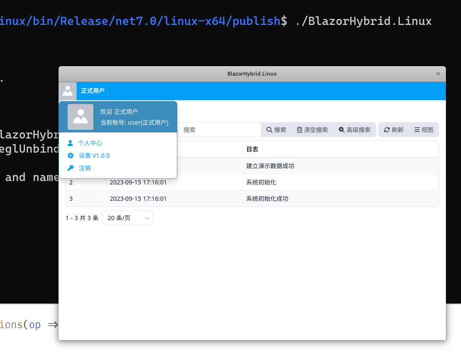Click the gear icon beside 设置
This screenshot has height=353, width=461.
click(x=71, y=156)
